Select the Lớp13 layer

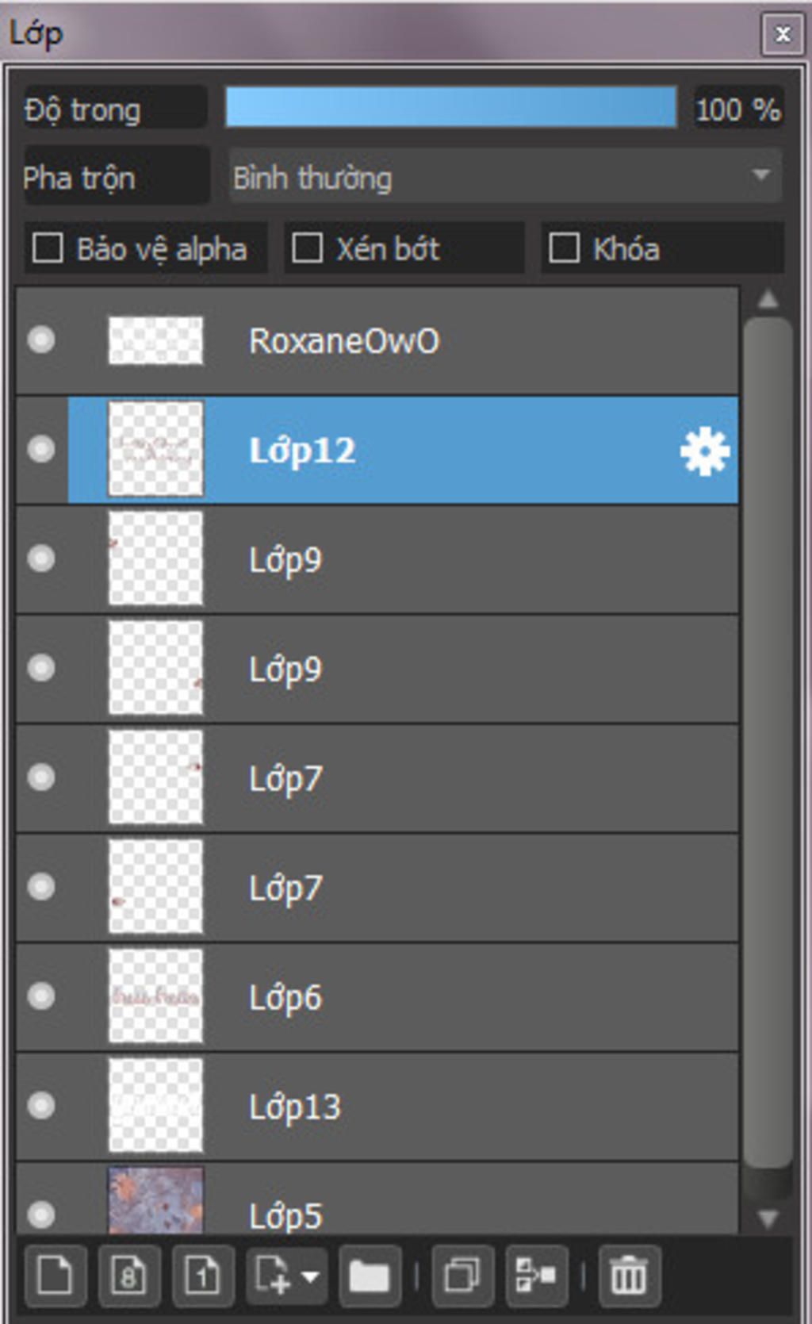[x=377, y=1107]
